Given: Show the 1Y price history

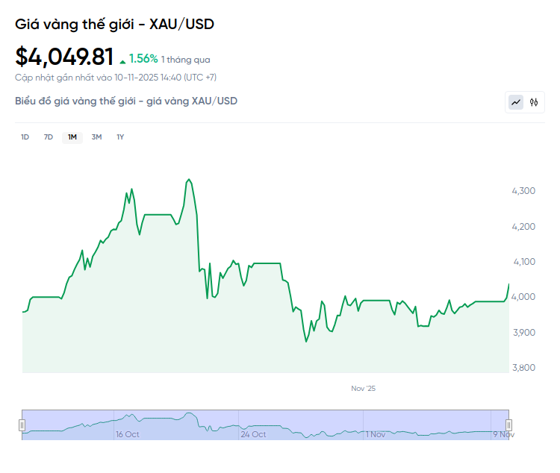Looking at the screenshot, I should 120,137.
